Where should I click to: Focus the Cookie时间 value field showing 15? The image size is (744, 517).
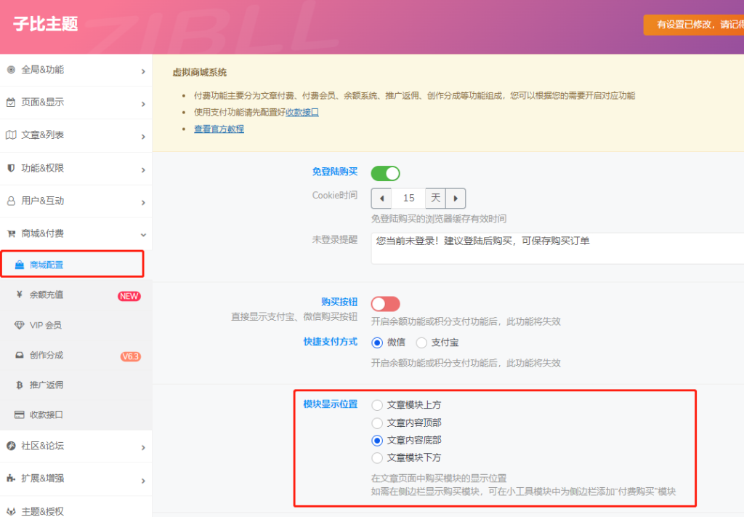point(408,199)
